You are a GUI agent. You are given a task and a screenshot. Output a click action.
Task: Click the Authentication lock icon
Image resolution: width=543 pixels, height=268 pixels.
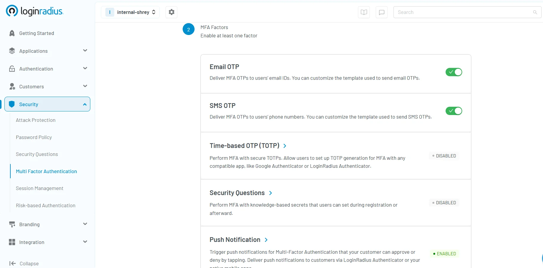coord(12,68)
